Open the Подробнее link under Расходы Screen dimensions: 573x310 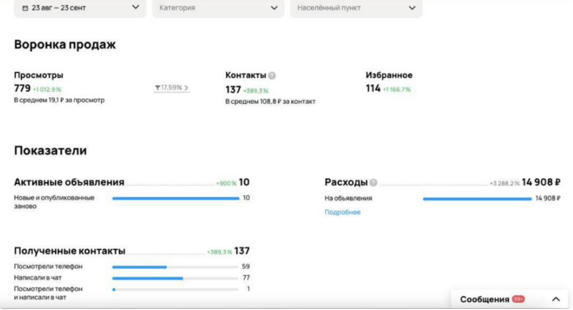(x=342, y=212)
